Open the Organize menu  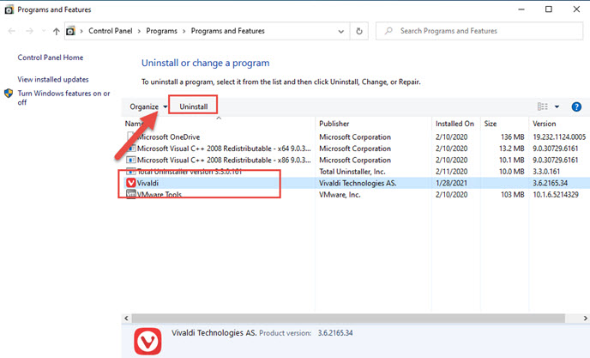148,106
